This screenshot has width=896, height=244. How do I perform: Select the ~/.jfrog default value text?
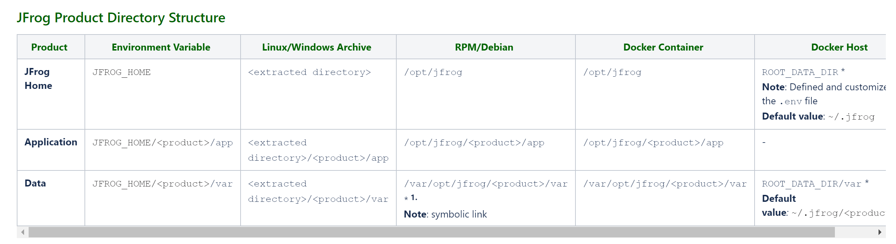[x=857, y=117]
